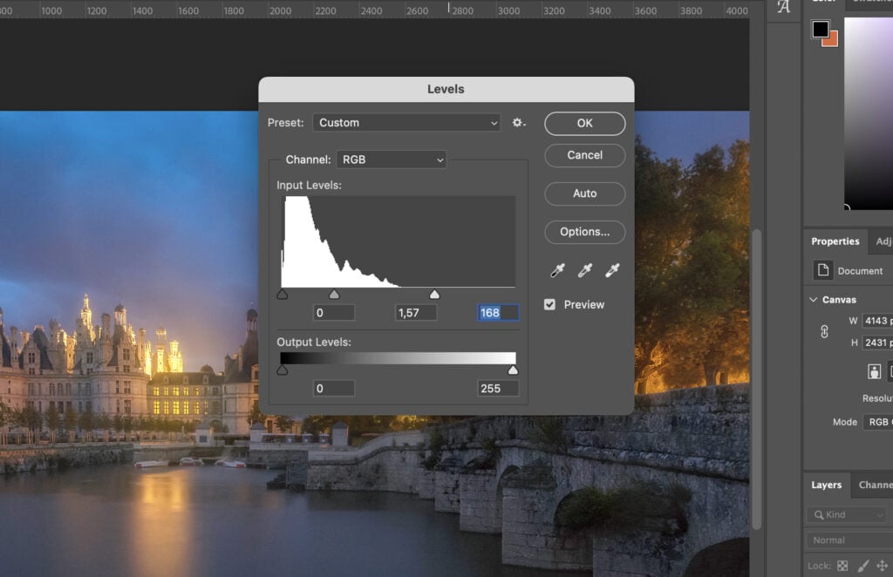This screenshot has height=577, width=893.
Task: Open the Channel dropdown showing RGB
Action: tap(391, 160)
